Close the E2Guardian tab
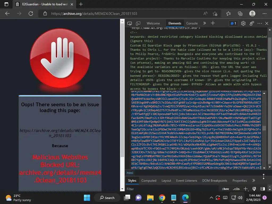The image size is (272, 204). point(72,4)
